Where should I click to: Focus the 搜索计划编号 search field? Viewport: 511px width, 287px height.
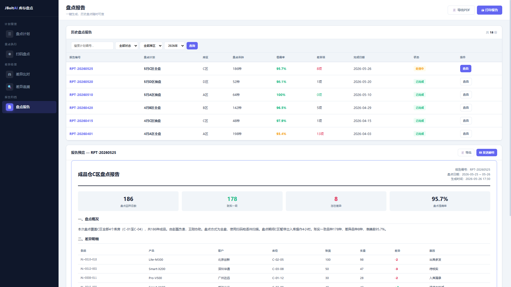point(92,46)
